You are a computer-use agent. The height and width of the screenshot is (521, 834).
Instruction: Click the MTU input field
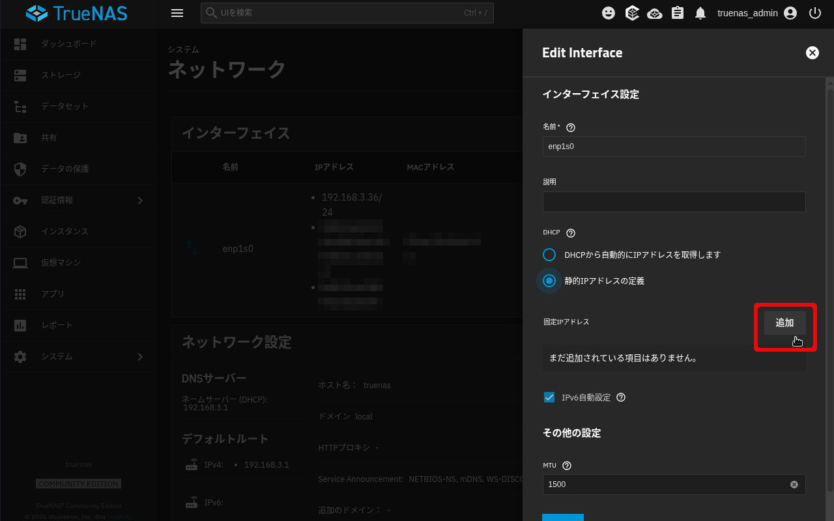tap(674, 485)
